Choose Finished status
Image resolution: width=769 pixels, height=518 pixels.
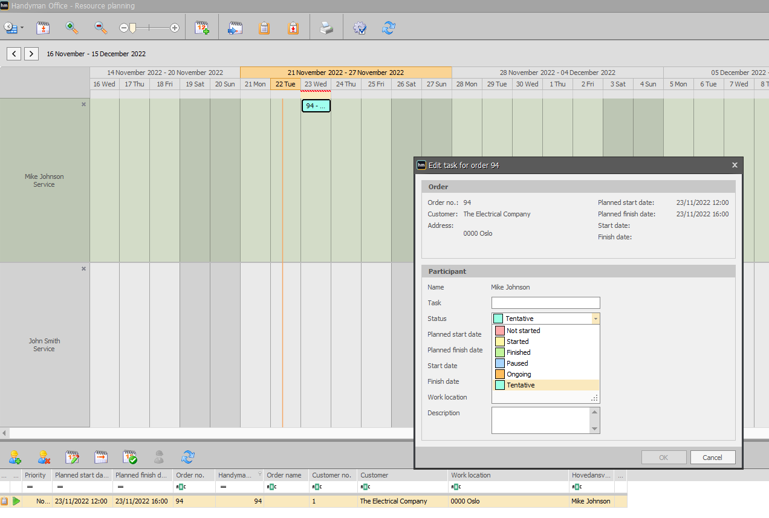(546, 352)
